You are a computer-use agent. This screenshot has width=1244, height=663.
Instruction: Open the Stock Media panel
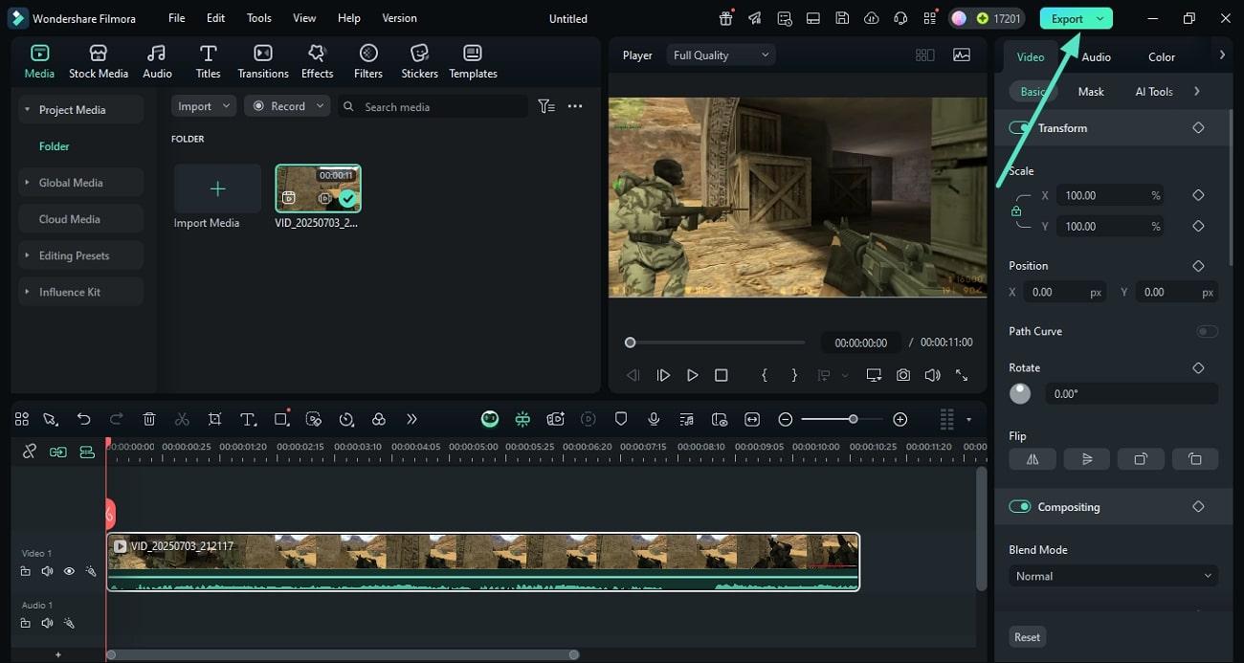[98, 61]
